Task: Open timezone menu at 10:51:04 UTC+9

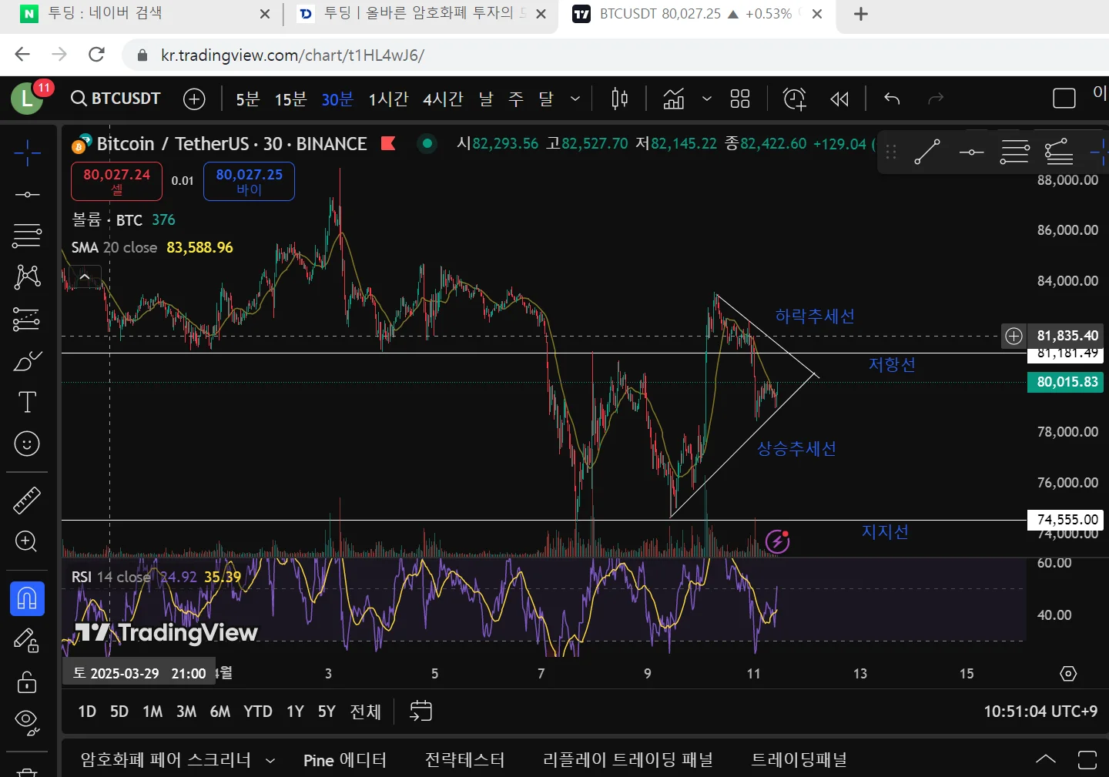Action: 1040,712
